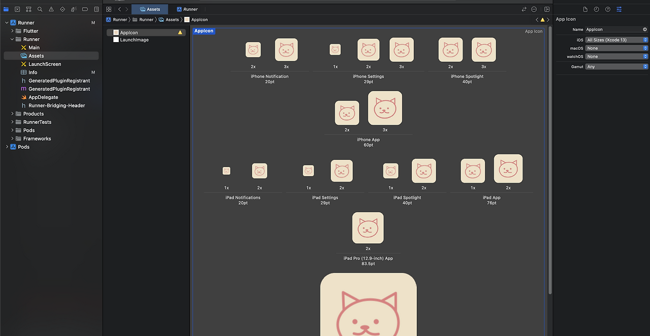This screenshot has height=336, width=650.
Task: Jump to previous issue arrow
Action: [537, 20]
